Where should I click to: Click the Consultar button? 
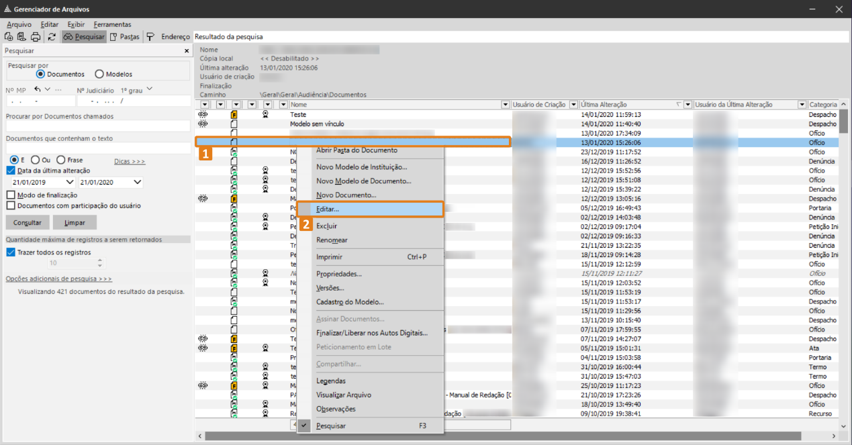point(28,222)
